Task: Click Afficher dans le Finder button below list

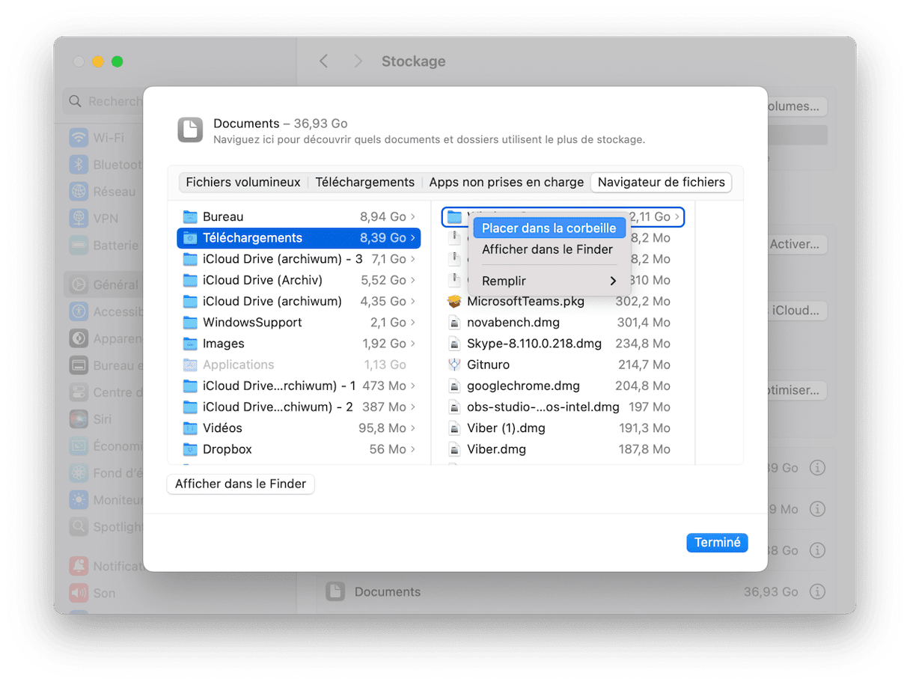Action: (x=240, y=484)
